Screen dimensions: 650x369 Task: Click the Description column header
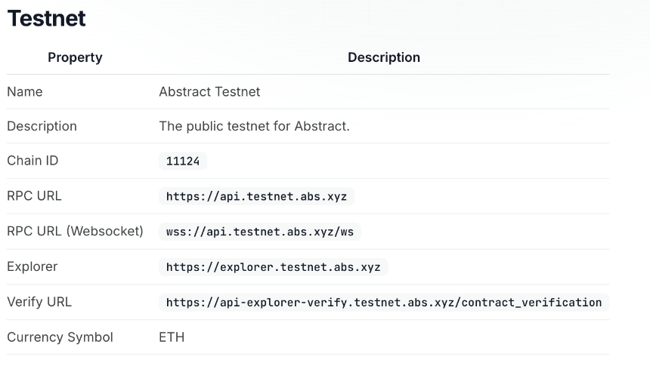[x=384, y=57]
